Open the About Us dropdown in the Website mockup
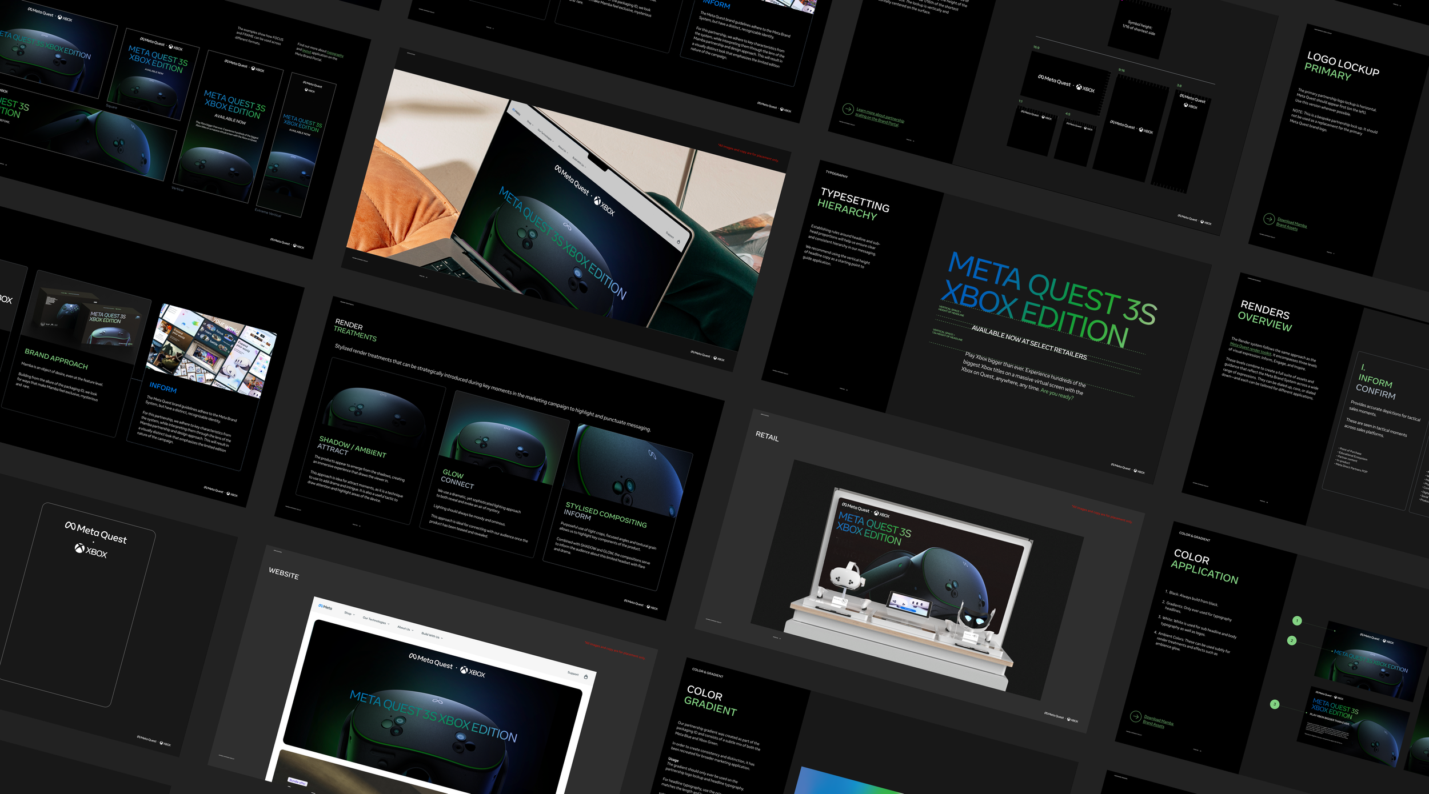This screenshot has width=1429, height=794. 405,628
